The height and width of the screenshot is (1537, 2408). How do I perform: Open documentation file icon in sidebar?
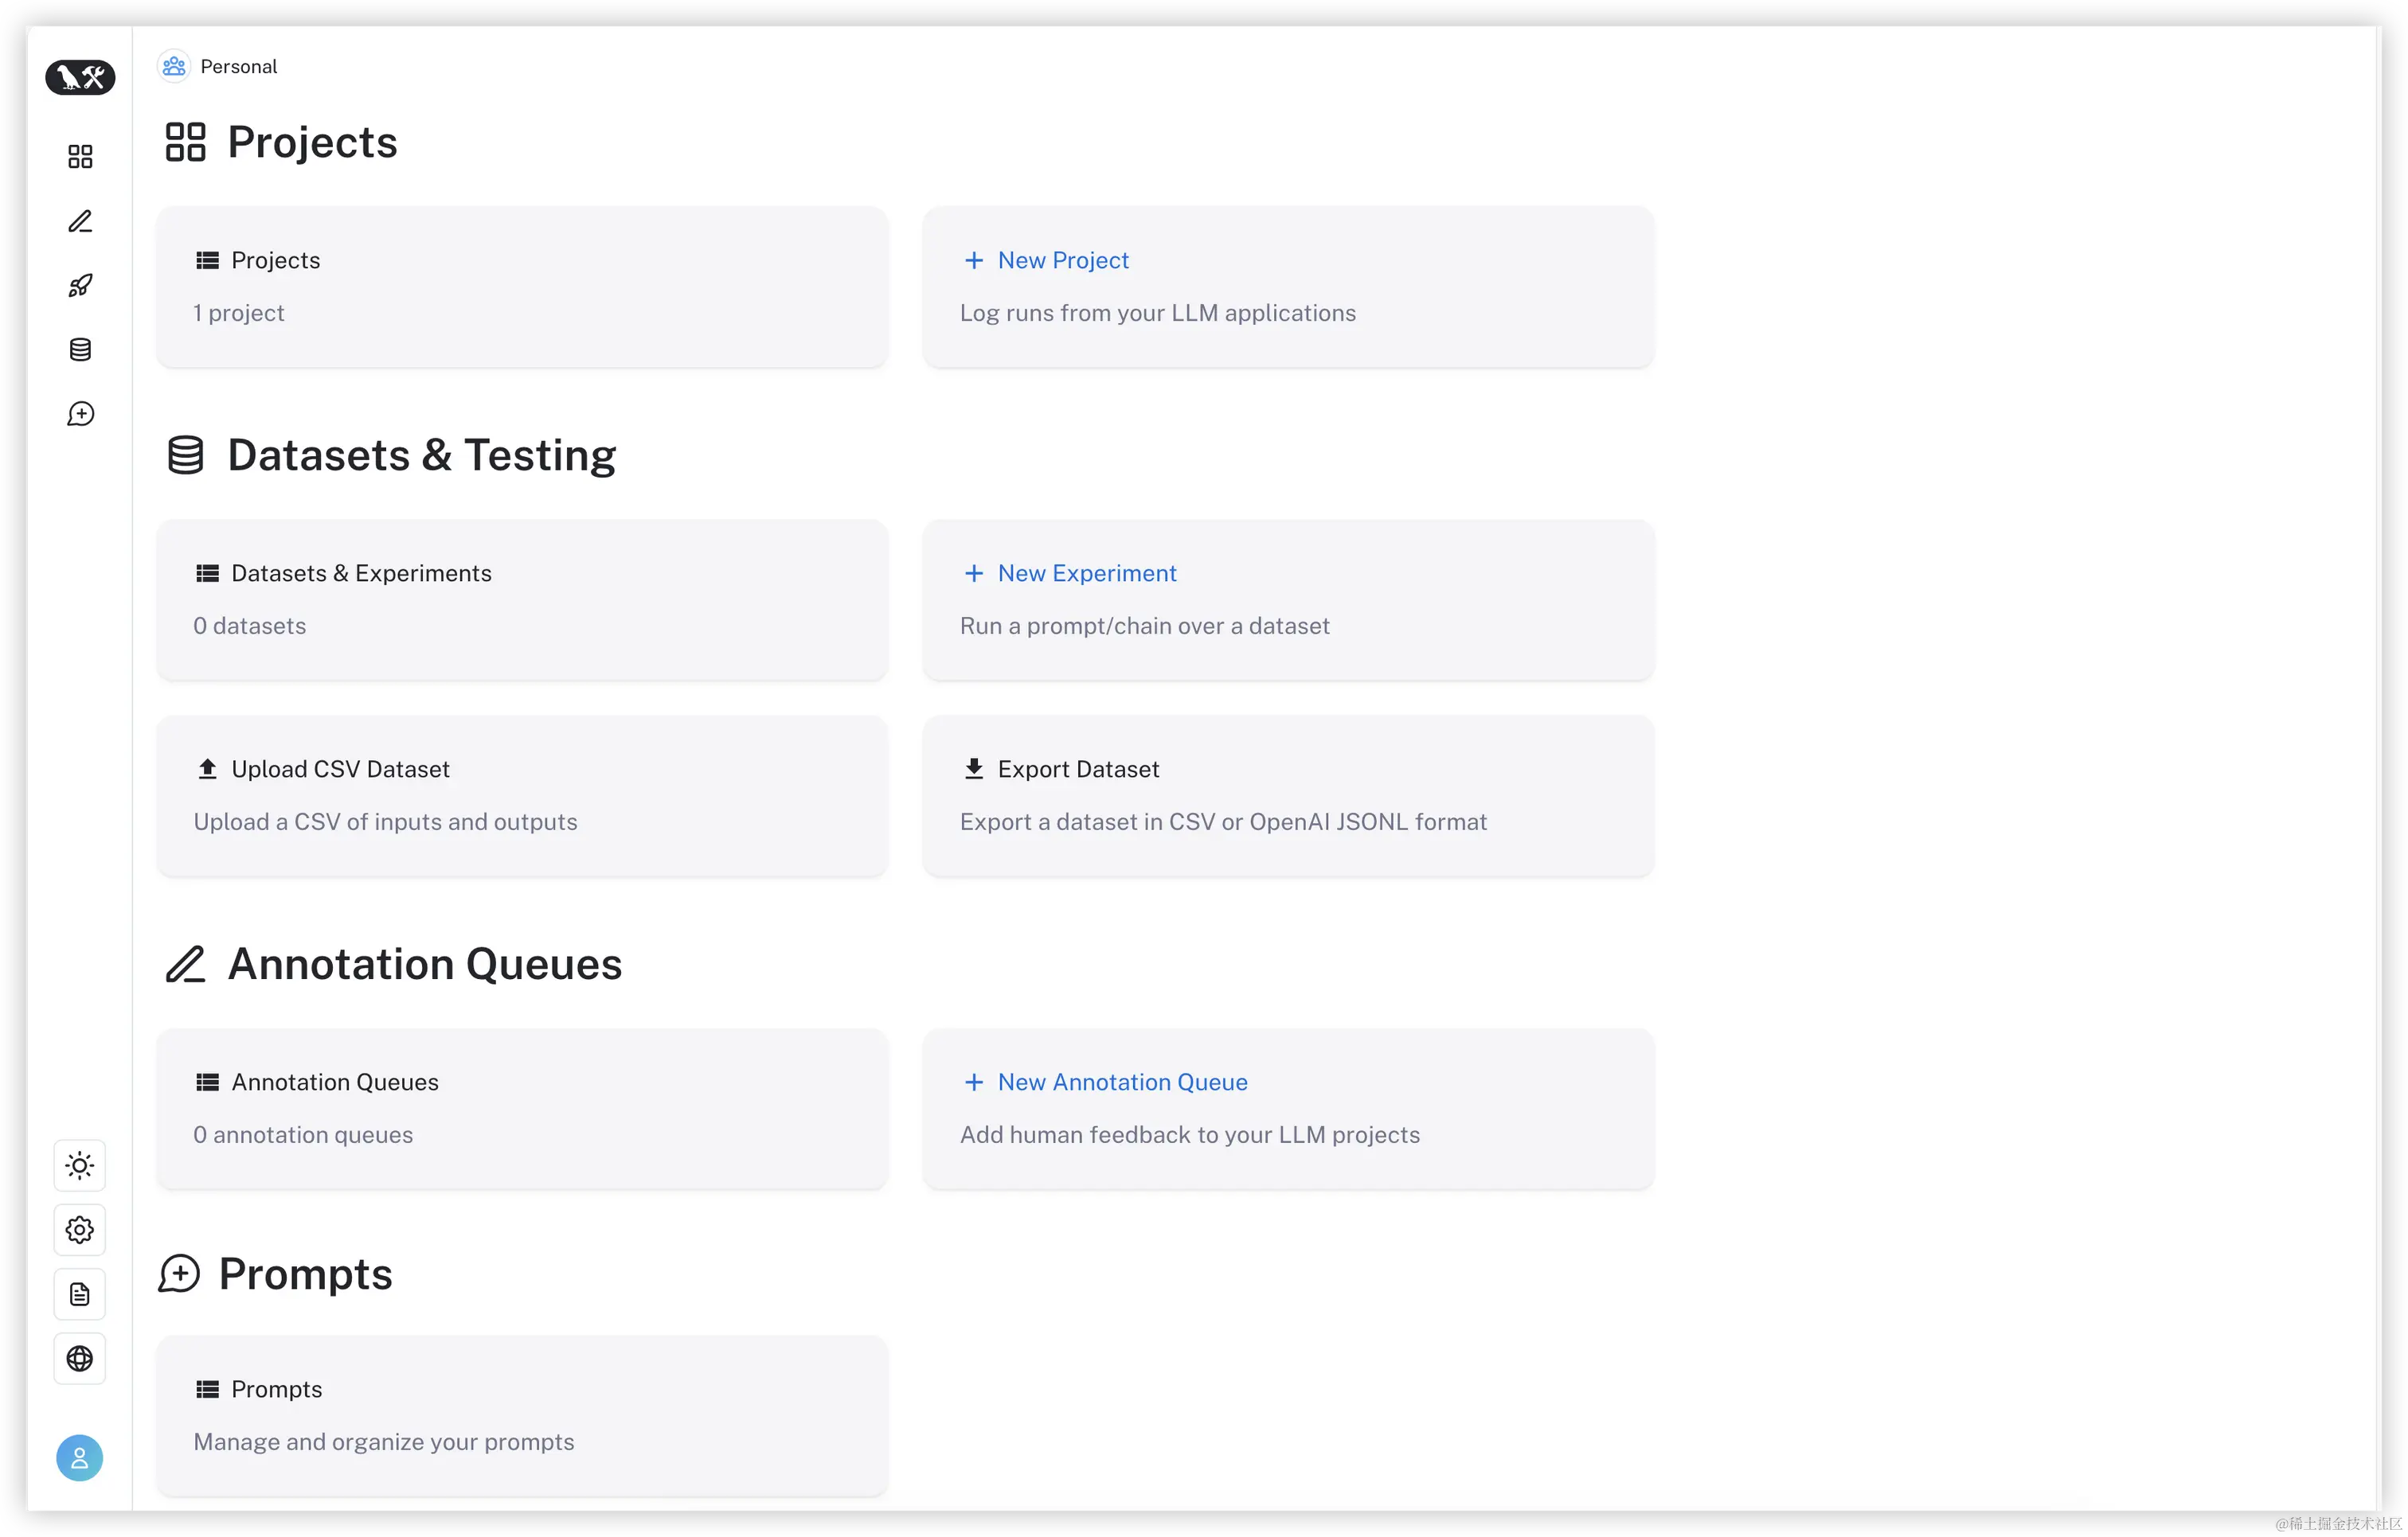(80, 1294)
